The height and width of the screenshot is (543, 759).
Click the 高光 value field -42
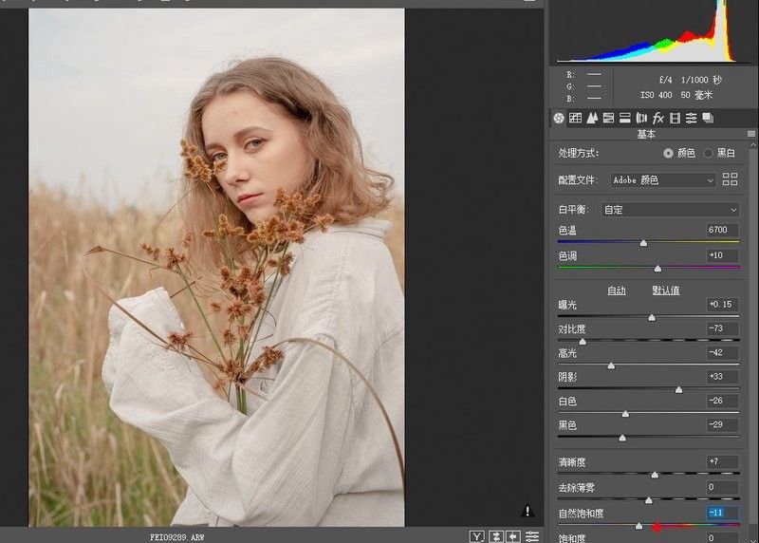(722, 352)
